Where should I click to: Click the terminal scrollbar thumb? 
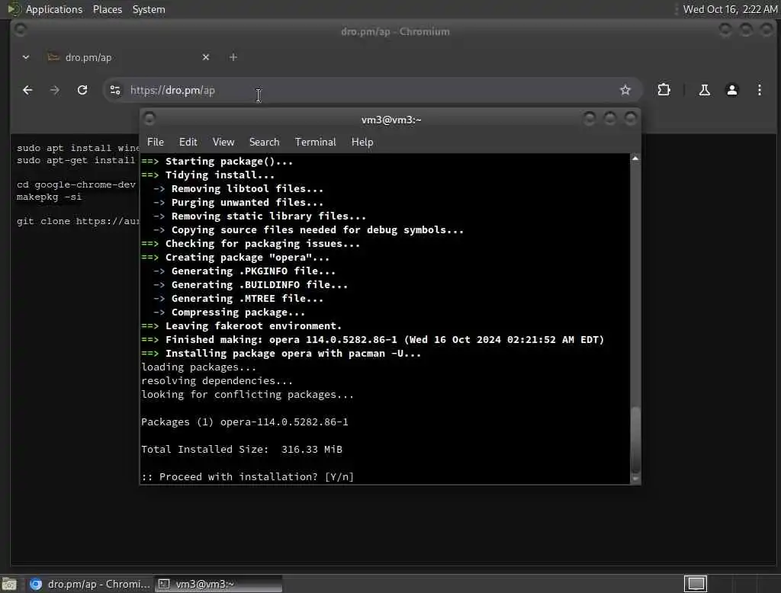[x=635, y=439]
